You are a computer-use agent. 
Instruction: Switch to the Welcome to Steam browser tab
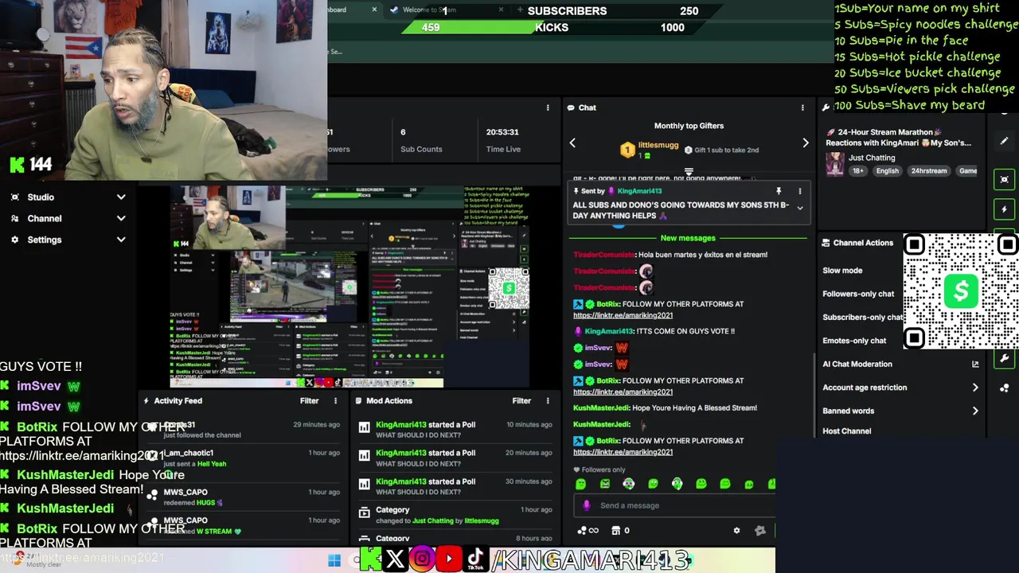[430, 10]
